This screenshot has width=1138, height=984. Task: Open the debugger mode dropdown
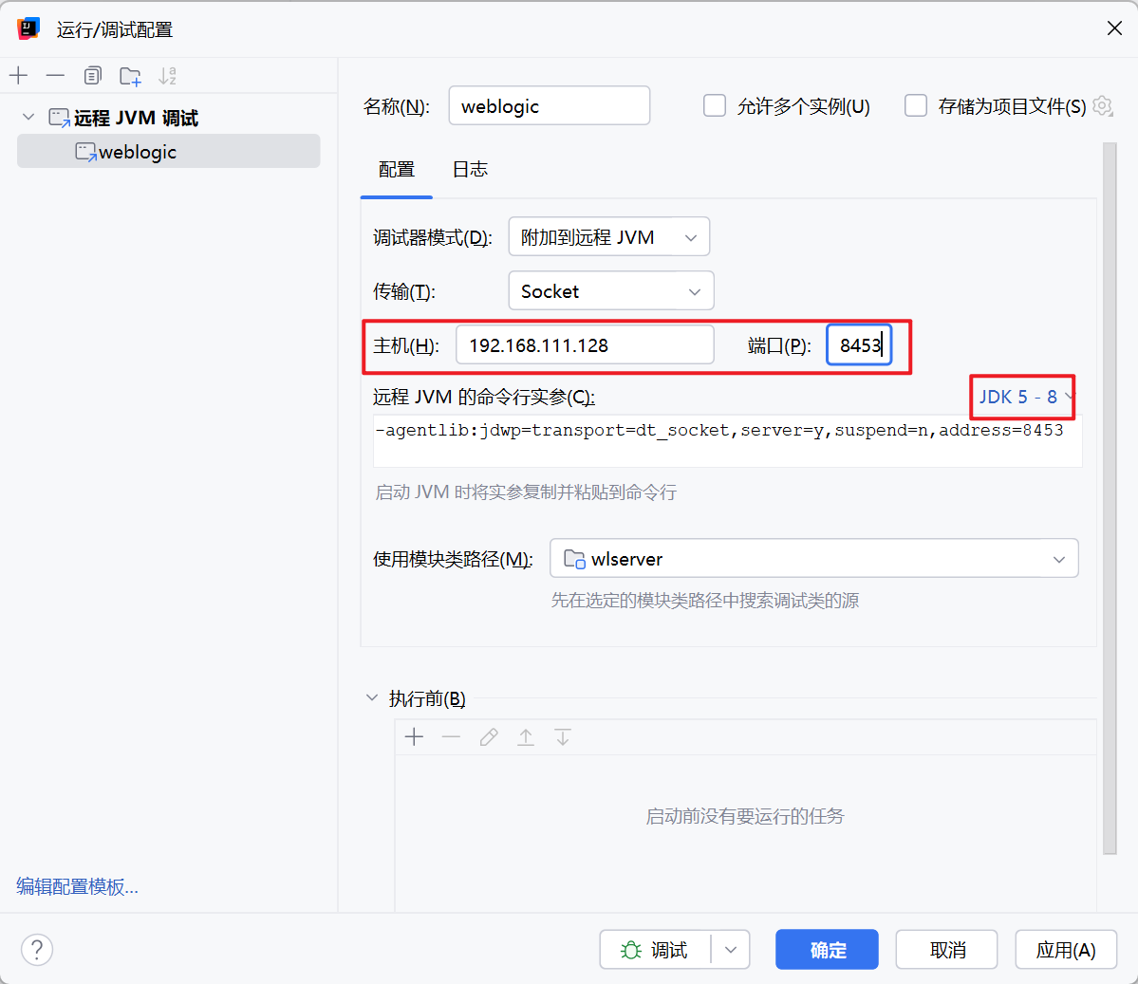coord(609,236)
